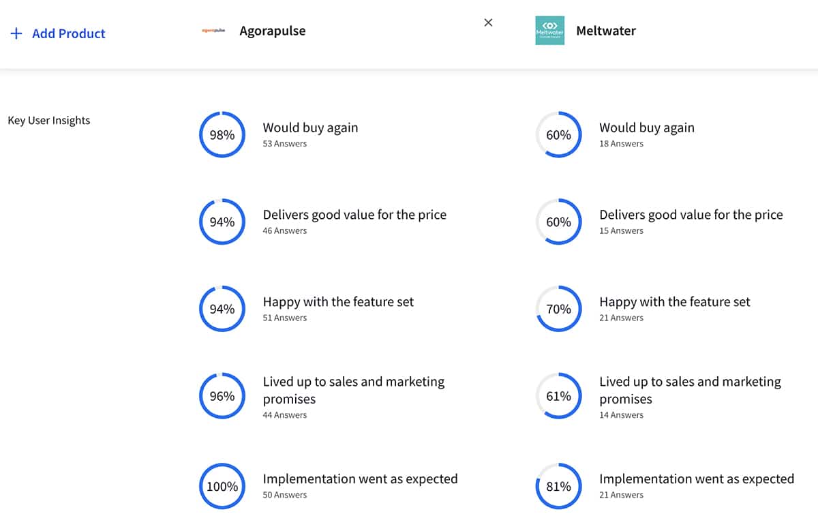Open the Meltwater product name
The height and width of the screenshot is (529, 818).
(606, 31)
